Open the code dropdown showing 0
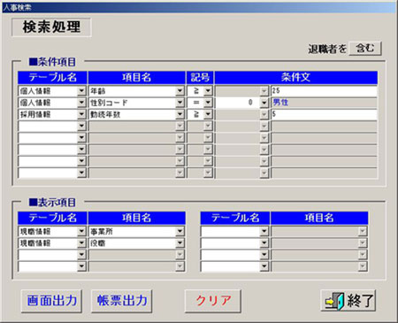398x323 pixels. pos(264,103)
